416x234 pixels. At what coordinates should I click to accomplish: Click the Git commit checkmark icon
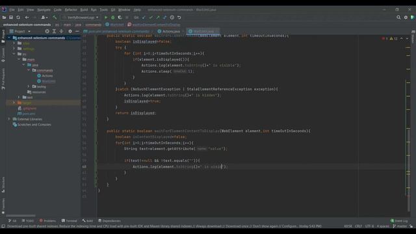(x=151, y=18)
